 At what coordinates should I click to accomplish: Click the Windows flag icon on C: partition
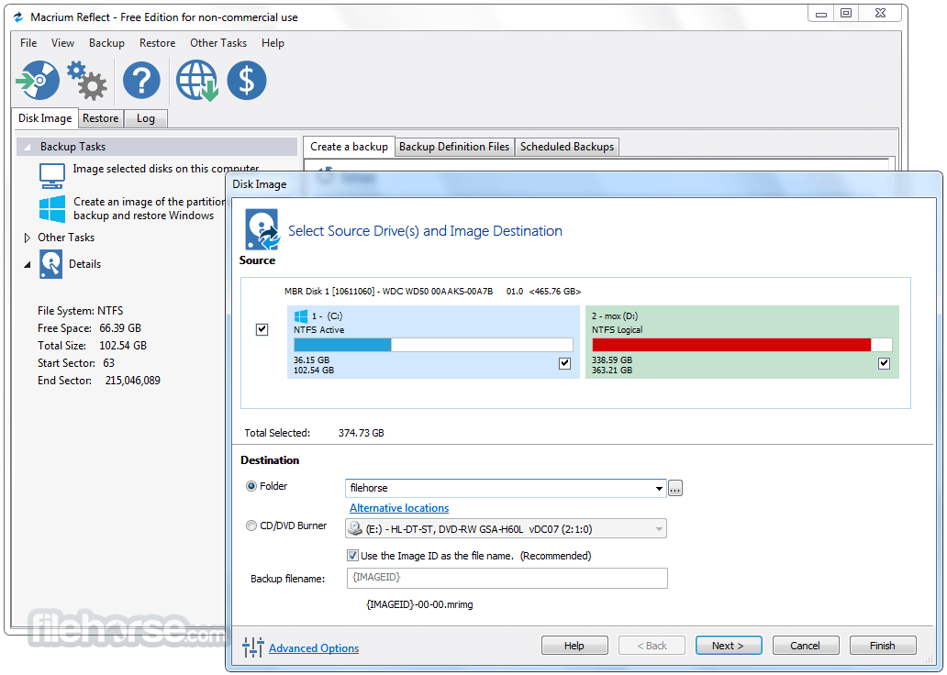click(301, 315)
